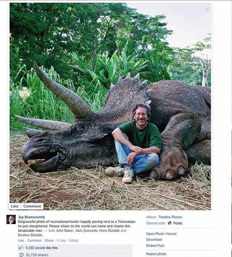Image resolution: width=232 pixels, height=257 pixels.
Task: Open Jay Branscomb's profile picture thumbnail
Action: (11, 220)
